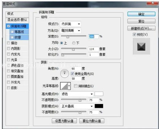Select the 样式 list header
This screenshot has width=159, height=129.
click(x=17, y=14)
